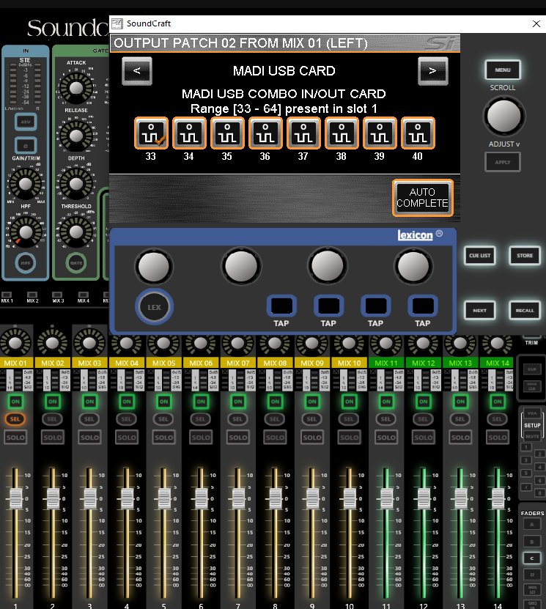Toggle the HPF enable button
This screenshot has height=609, width=546.
26,263
